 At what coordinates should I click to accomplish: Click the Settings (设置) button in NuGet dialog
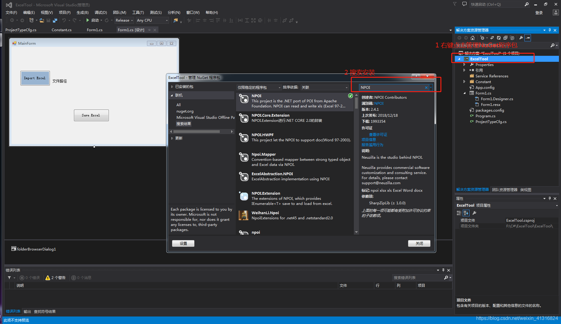(x=183, y=244)
